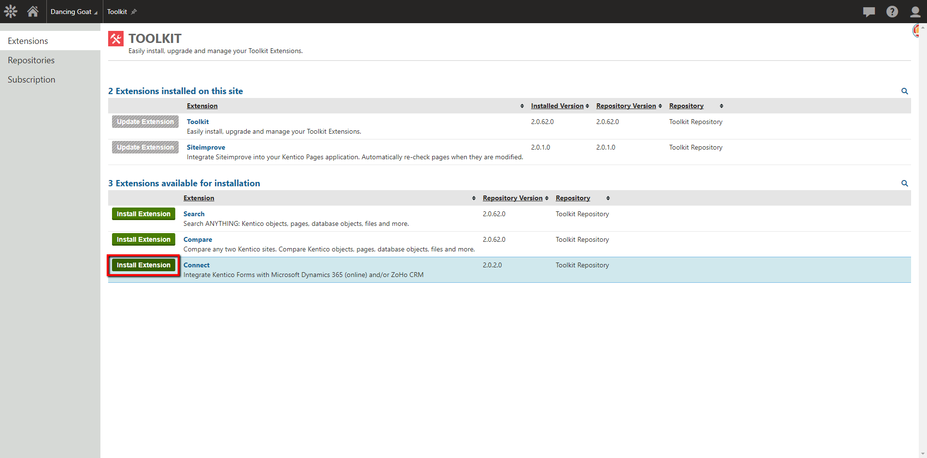Screen dimensions: 927x458
Task: Sort installed list by Extension arrows
Action: [522, 106]
